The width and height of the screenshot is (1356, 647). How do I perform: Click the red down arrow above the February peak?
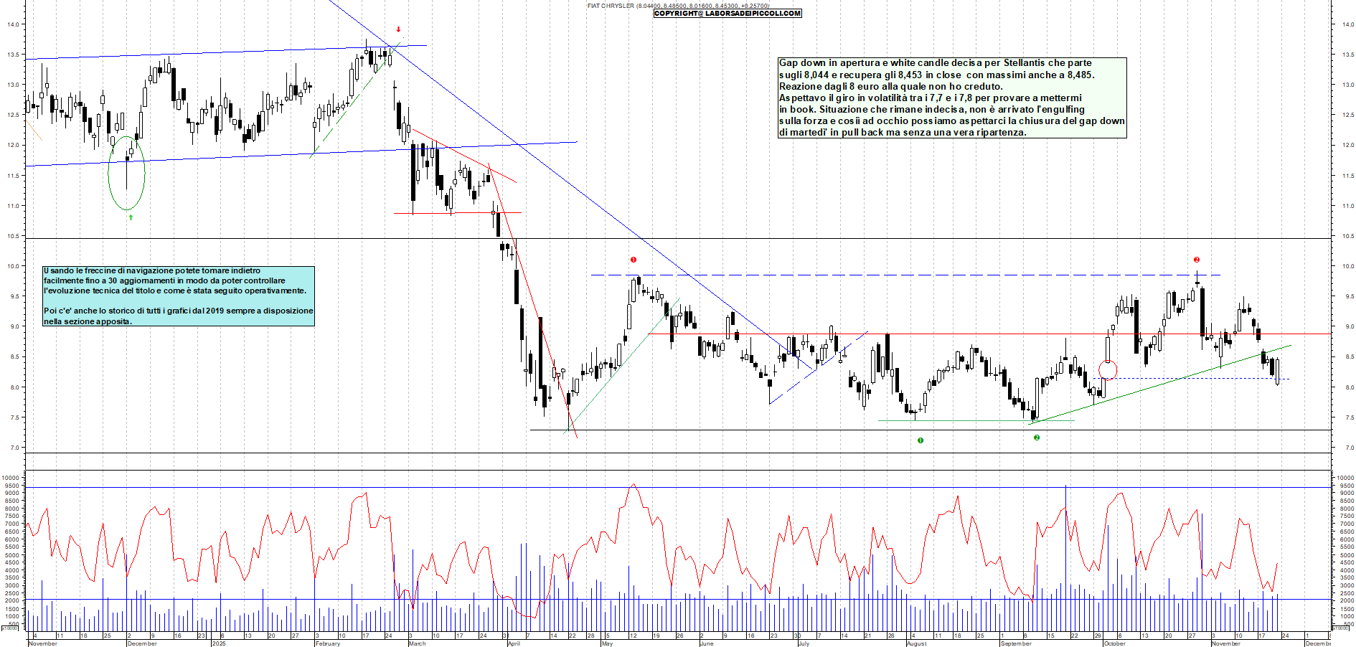[398, 29]
